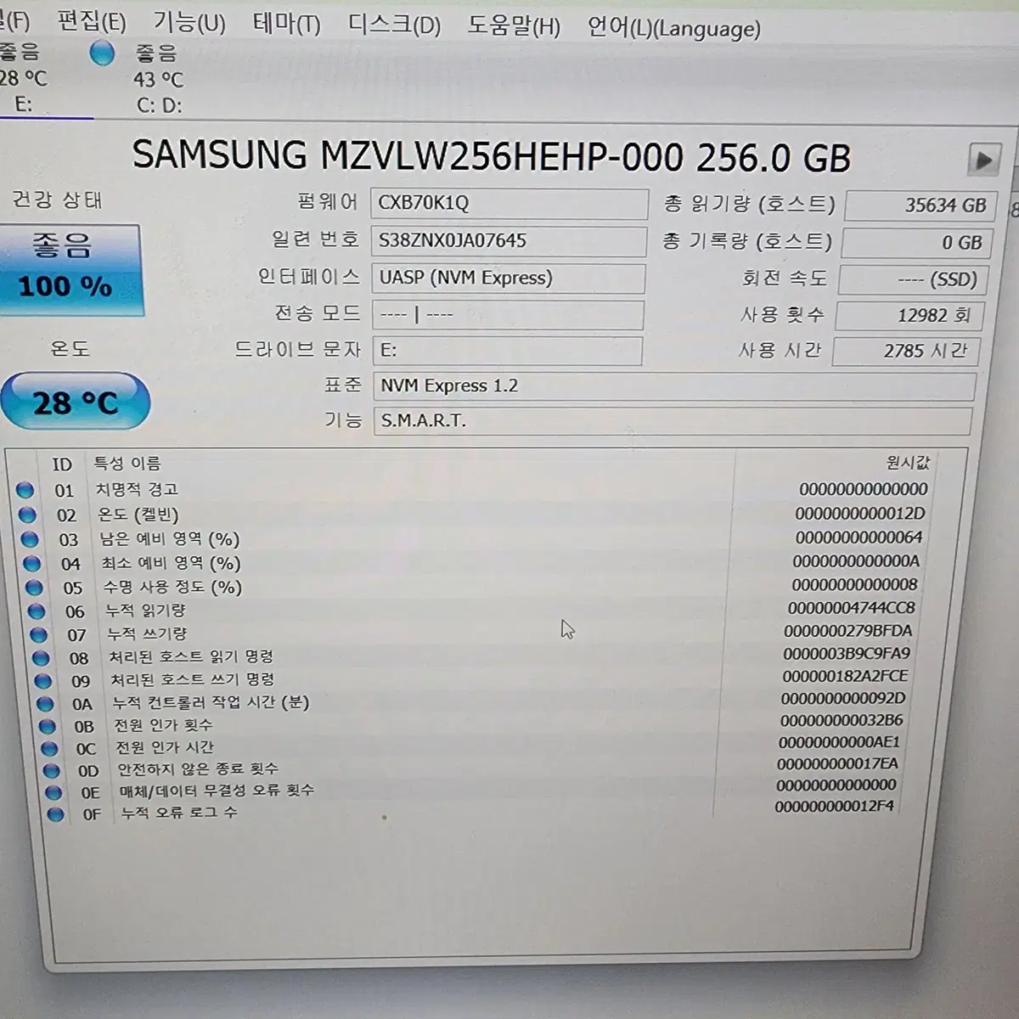Screen dimensions: 1019x1019
Task: Click the interface field UASP (NVM Express)
Action: click(x=508, y=279)
